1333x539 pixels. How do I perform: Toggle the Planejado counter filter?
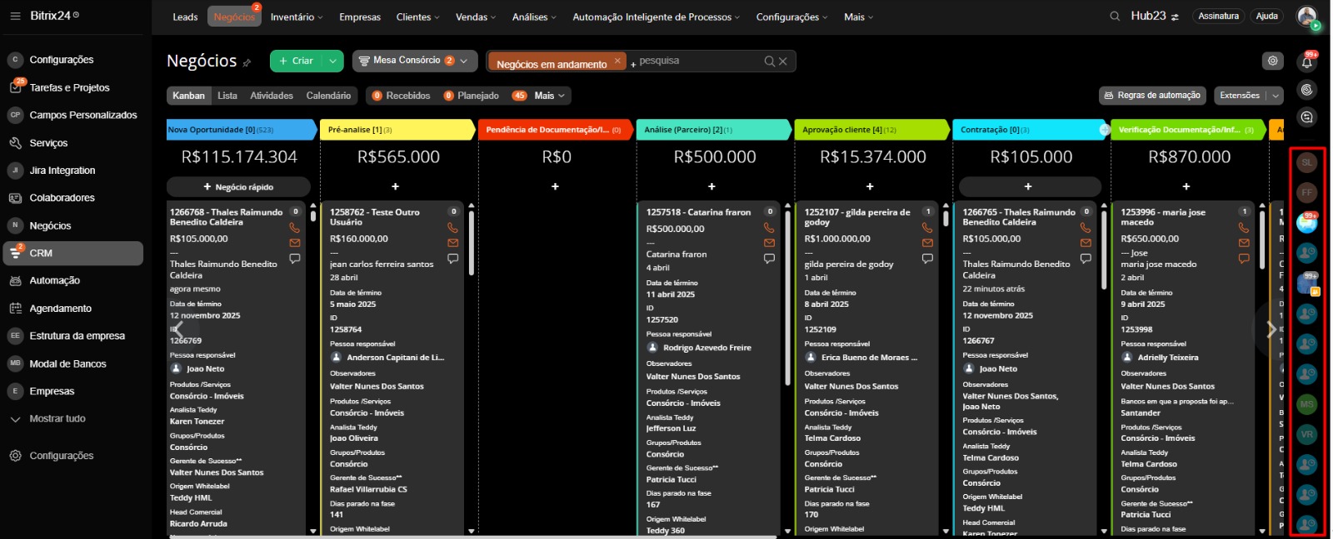pos(472,96)
